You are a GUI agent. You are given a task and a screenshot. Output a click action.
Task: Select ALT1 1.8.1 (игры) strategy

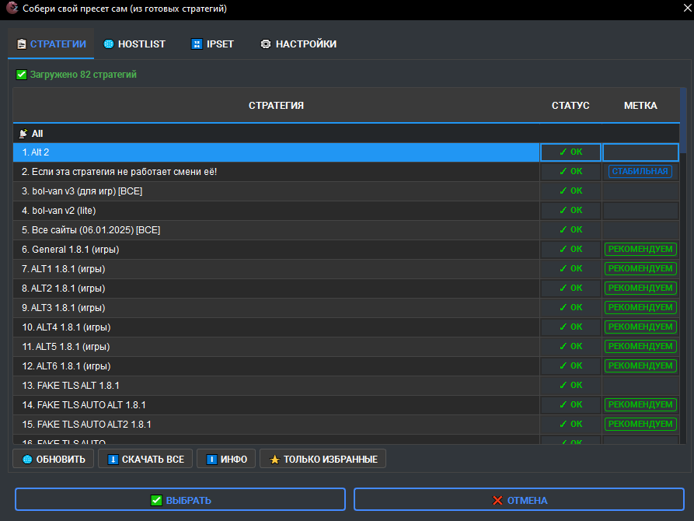(x=276, y=269)
